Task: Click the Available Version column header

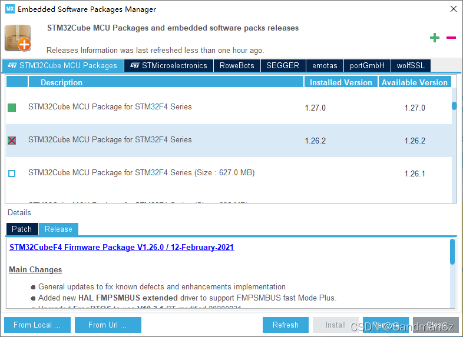Action: tap(415, 82)
